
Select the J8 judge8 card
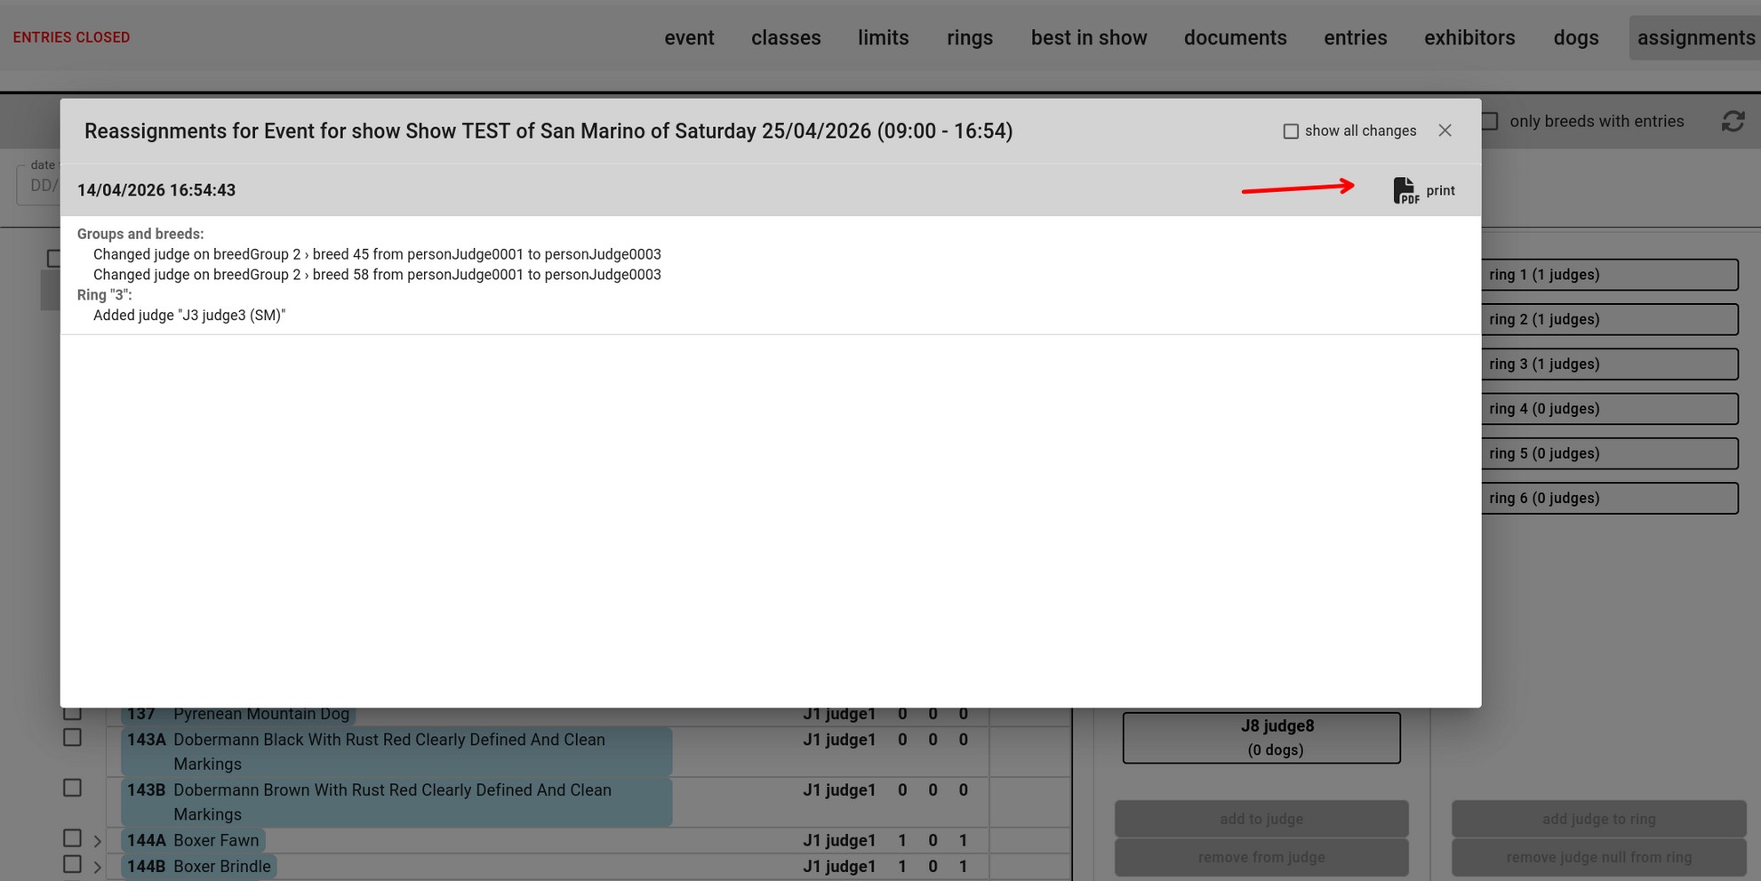(x=1261, y=738)
